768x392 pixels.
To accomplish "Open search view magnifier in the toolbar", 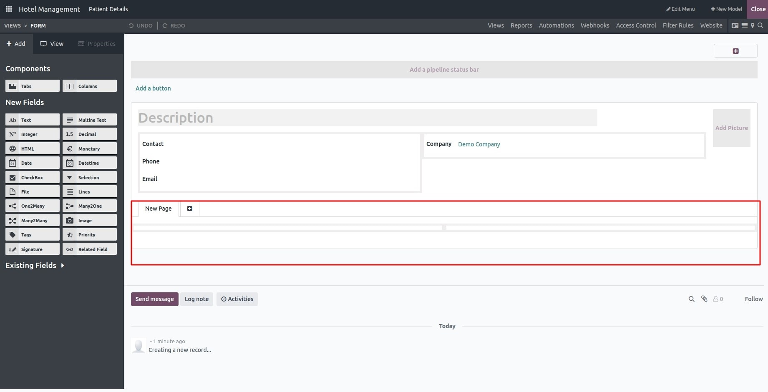I will [x=760, y=25].
